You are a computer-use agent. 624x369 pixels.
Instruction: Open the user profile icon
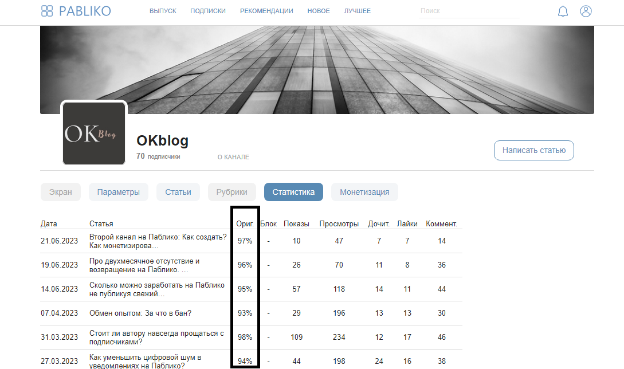click(x=586, y=11)
